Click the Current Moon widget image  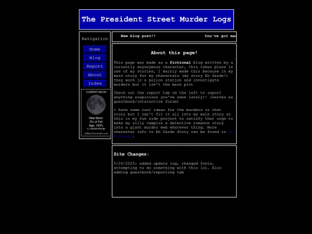tap(96, 105)
